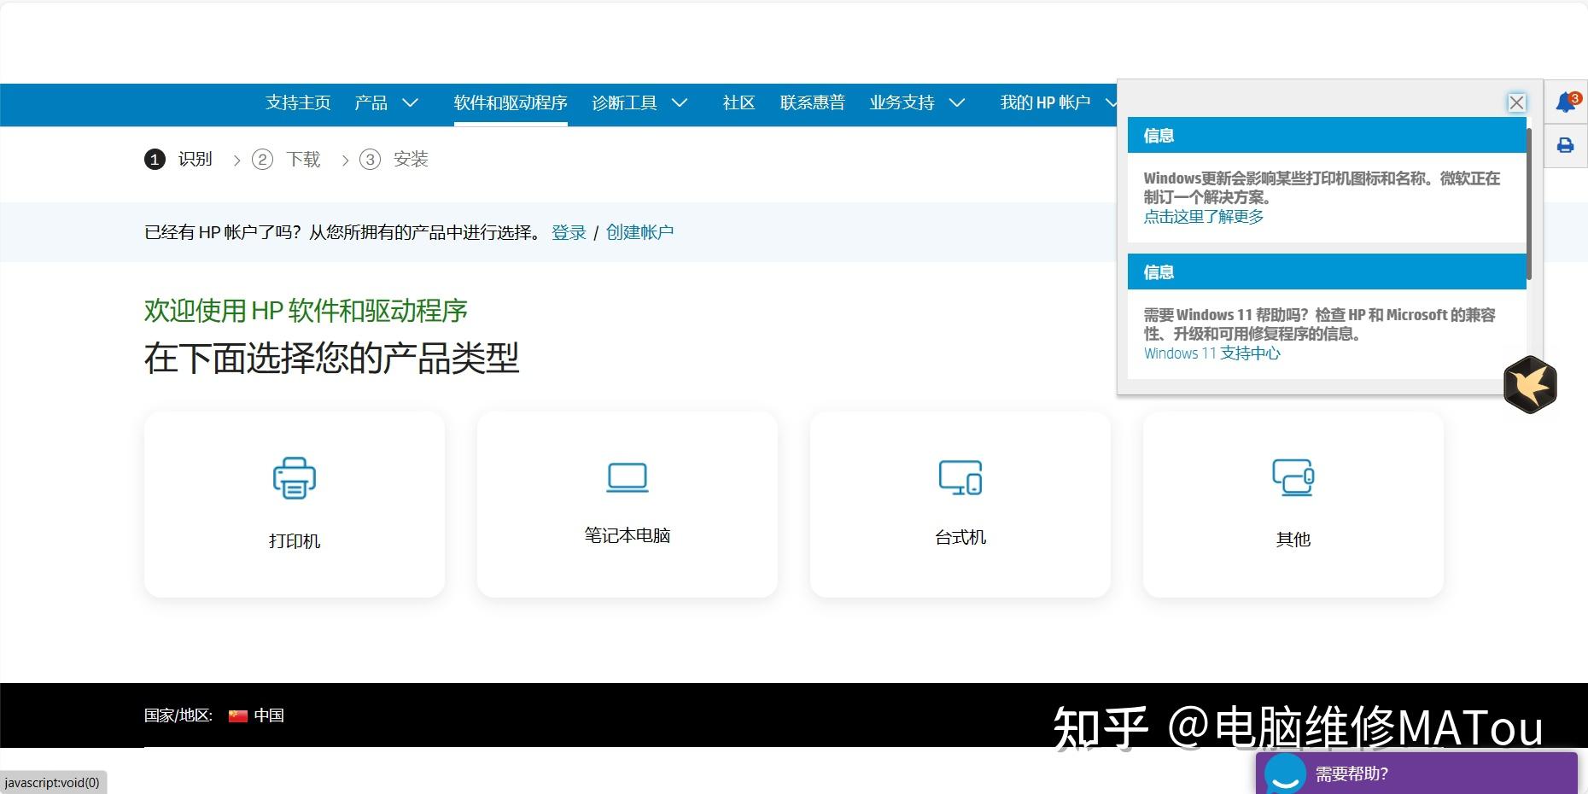Click the 笔记本电脑 card label
Image resolution: width=1588 pixels, height=794 pixels.
point(628,535)
